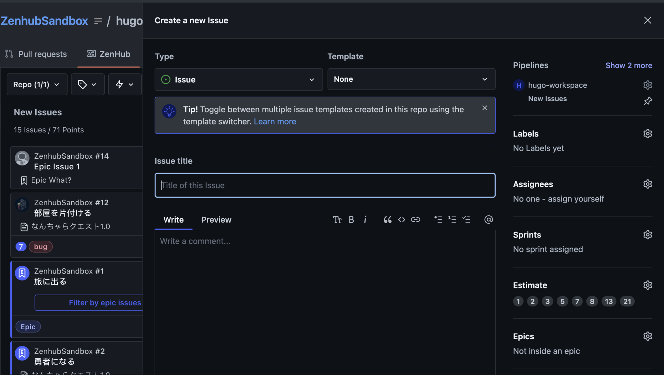Apply italic formatting
This screenshot has height=375, width=664.
[x=365, y=220]
